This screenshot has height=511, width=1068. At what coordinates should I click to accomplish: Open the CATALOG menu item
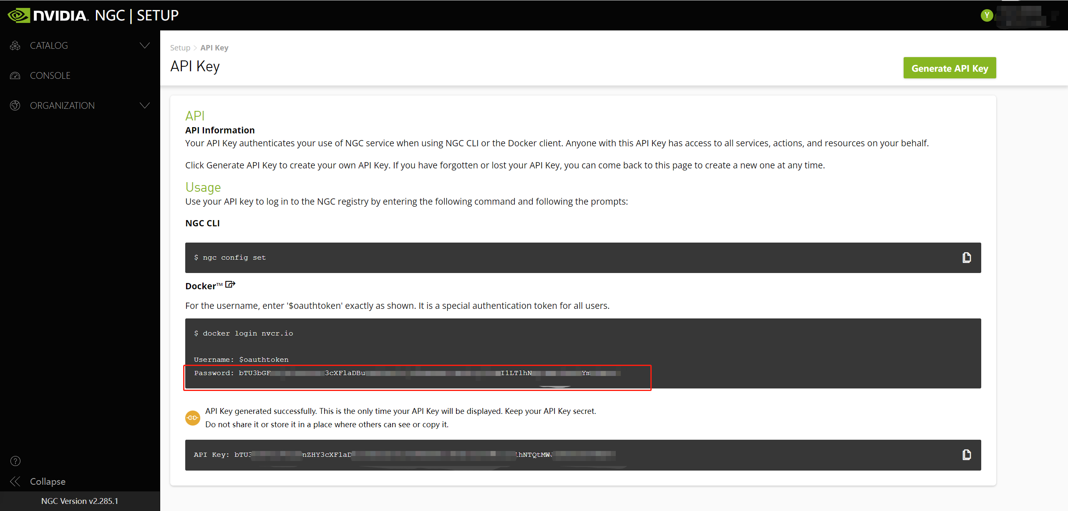(x=49, y=45)
